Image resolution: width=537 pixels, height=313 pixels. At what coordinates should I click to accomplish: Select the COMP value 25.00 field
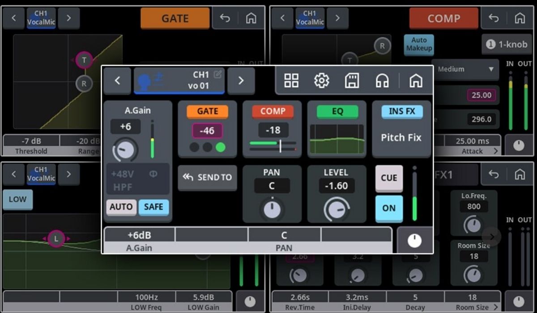[481, 95]
